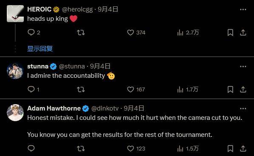The image size is (254, 156).
Task: View analytics of stunna's tweet
Action: [188, 90]
